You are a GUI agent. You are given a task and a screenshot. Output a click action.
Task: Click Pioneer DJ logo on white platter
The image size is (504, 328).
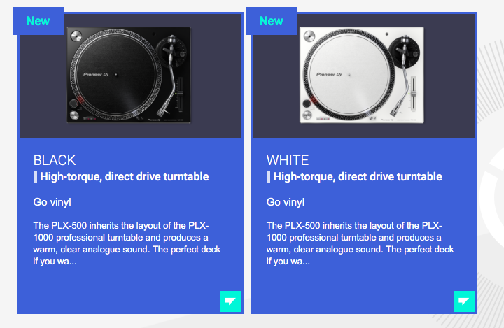point(329,74)
